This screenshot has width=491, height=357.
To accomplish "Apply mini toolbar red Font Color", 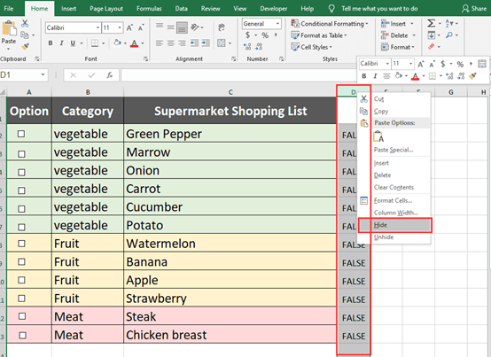I will pos(415,75).
